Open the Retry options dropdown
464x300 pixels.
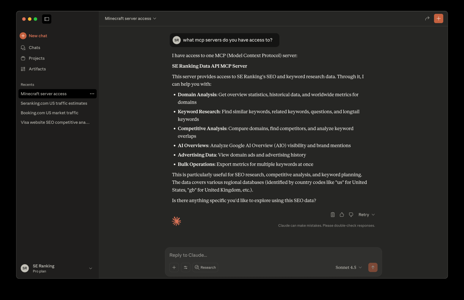[366, 214]
